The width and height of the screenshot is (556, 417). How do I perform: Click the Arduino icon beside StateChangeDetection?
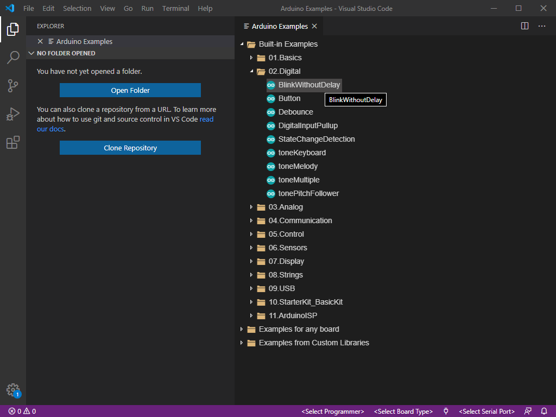pyautogui.click(x=271, y=140)
